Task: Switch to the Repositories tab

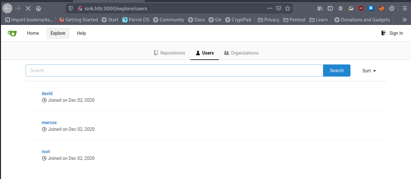Action: click(169, 53)
